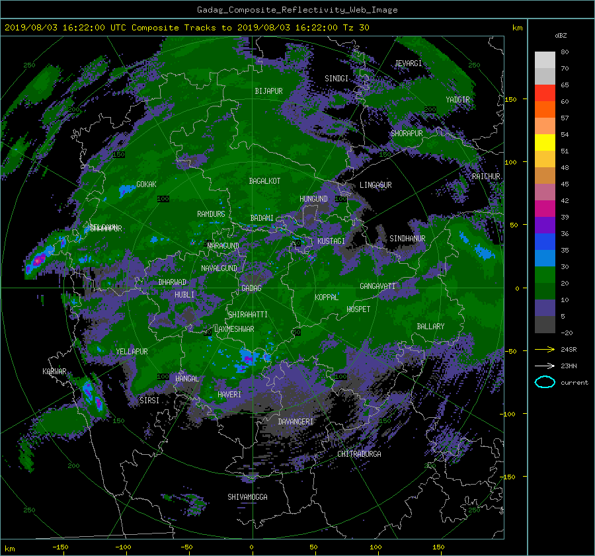The image size is (595, 556).
Task: Select the DHARWAD label on the map
Action: tap(172, 282)
